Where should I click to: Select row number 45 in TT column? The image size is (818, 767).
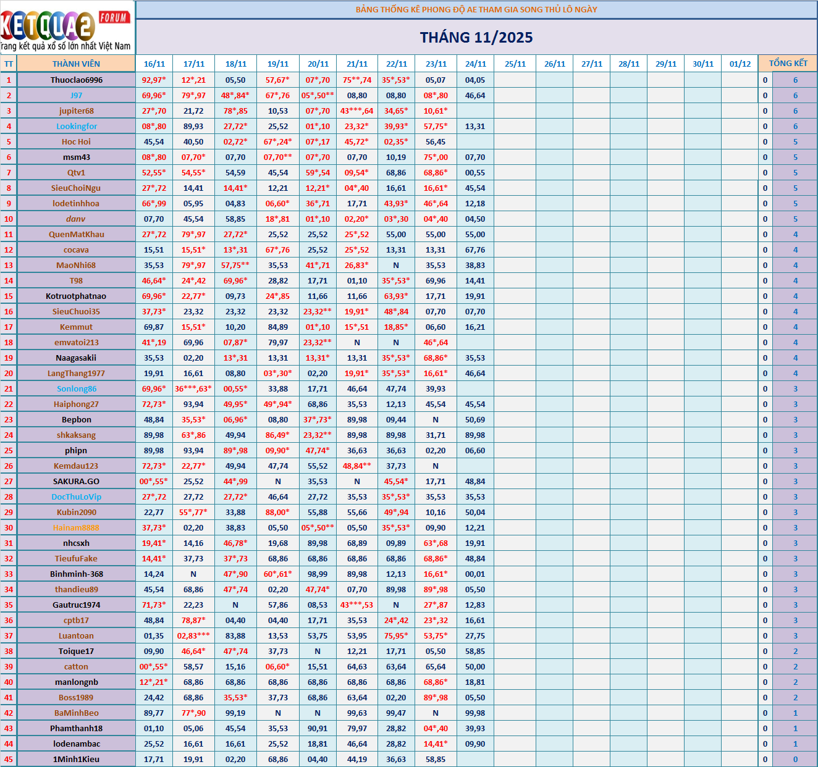click(x=9, y=759)
